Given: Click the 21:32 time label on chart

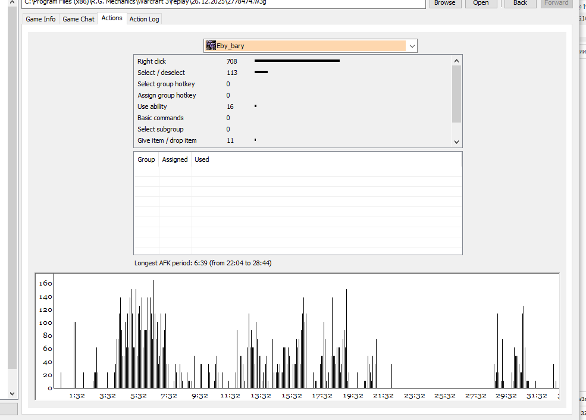Looking at the screenshot, I should [383, 396].
